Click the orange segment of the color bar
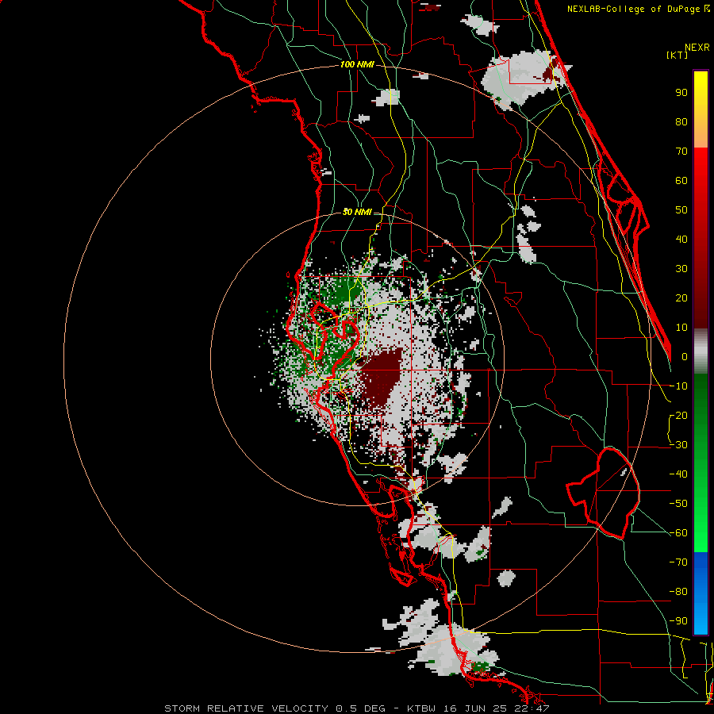Viewport: 714px width, 714px height. [x=701, y=134]
